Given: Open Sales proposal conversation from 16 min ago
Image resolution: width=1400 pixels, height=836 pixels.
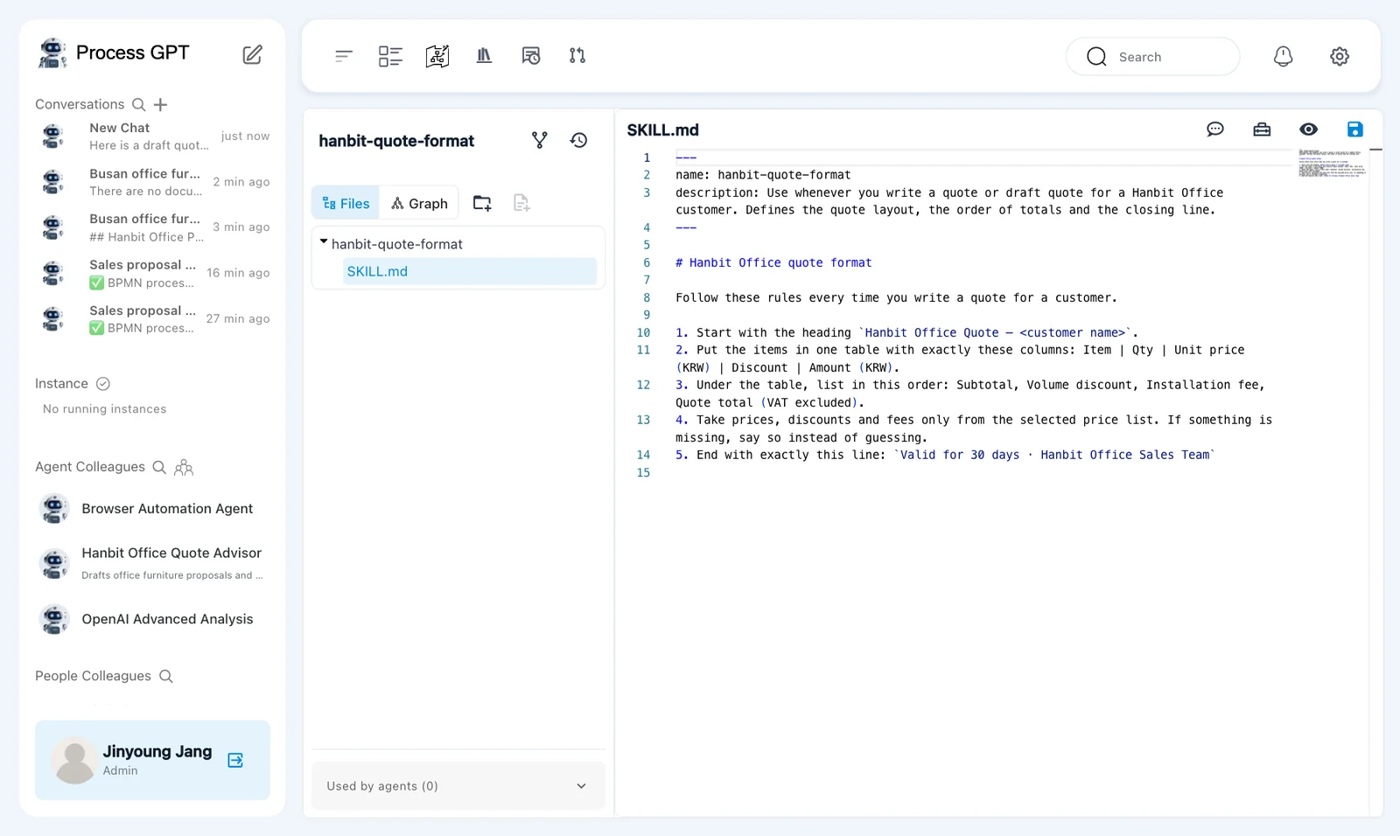Looking at the screenshot, I should pos(153,274).
